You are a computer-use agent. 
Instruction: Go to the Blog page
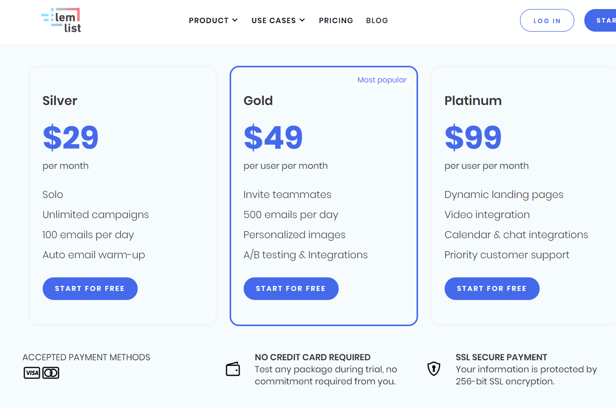[x=377, y=21]
